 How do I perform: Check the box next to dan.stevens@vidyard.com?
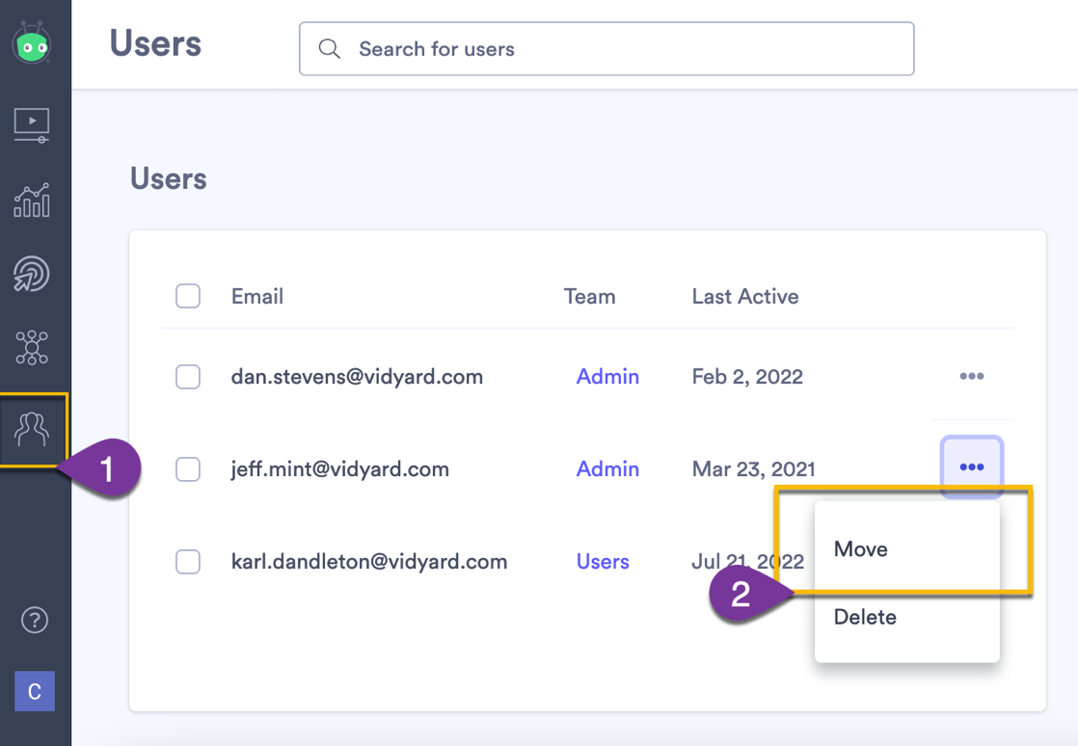click(188, 377)
